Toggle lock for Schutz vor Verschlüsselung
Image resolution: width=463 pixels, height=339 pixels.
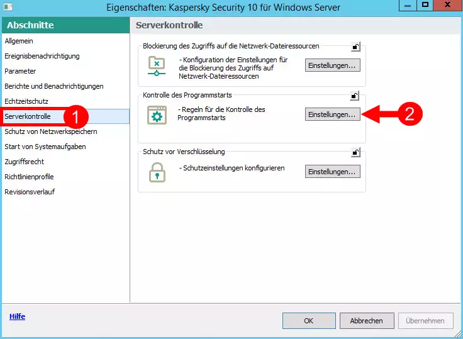coord(355,152)
